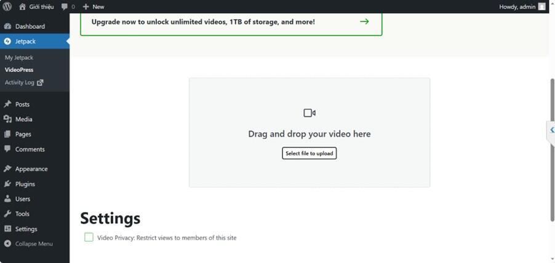Open the Pages menu

(x=34, y=134)
